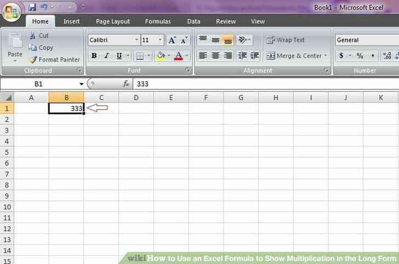399x264 pixels.
Task: Expand the Underline style arrow
Action: coord(128,55)
